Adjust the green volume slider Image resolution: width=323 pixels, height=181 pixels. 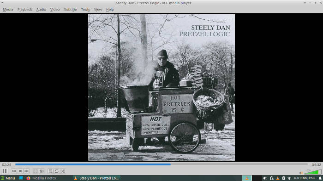(x=313, y=172)
